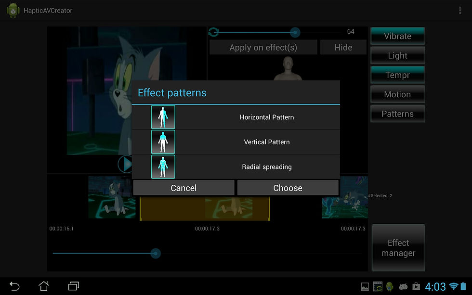Click the #Selected: 2 label
472x295 pixels.
pos(380,195)
